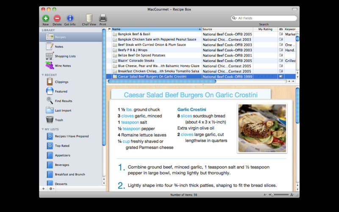Click the image camera column header
Image resolution: width=339 pixels, height=212 pixels.
tap(281, 29)
